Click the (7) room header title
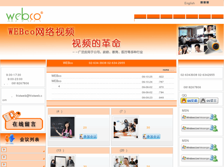The image size is (224, 167). coord(123,112)
